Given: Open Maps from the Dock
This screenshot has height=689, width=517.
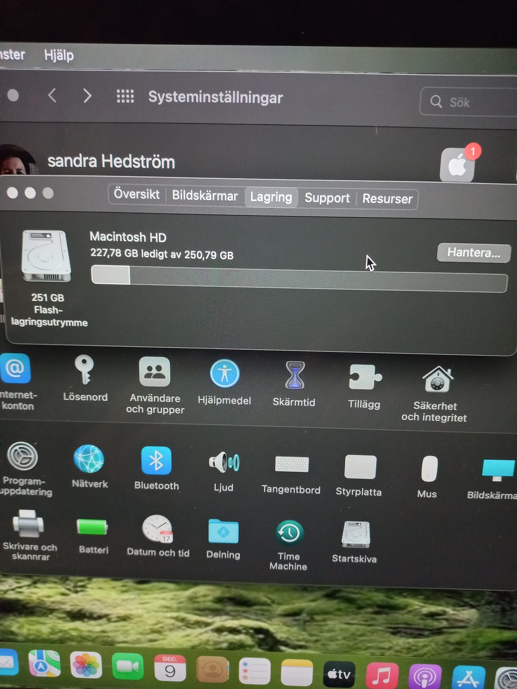Looking at the screenshot, I should [44, 663].
